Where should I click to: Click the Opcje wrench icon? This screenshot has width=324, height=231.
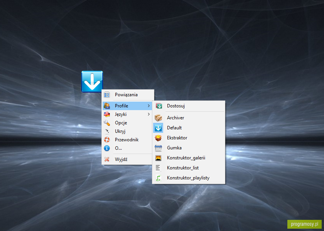tap(107, 123)
